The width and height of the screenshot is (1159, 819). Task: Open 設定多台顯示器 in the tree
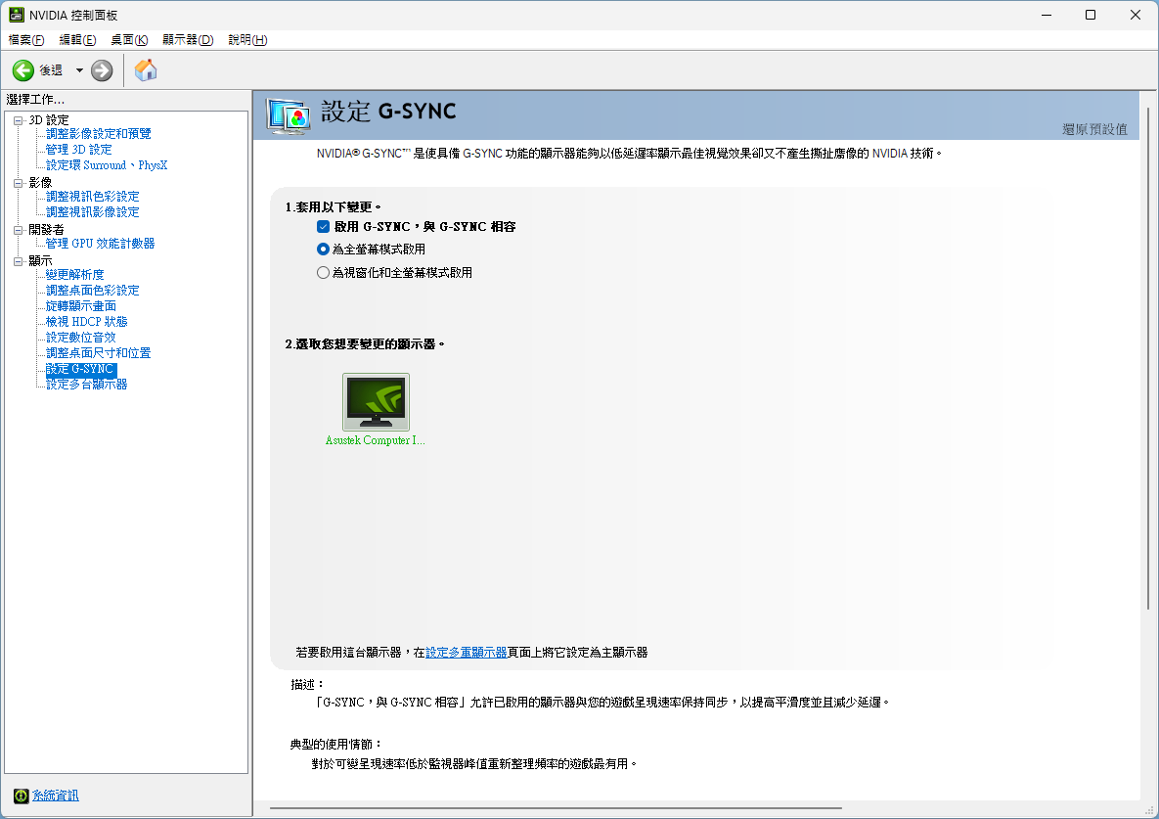coord(86,385)
